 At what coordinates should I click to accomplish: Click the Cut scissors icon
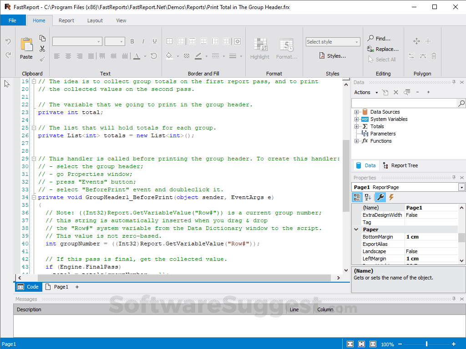coord(42,49)
